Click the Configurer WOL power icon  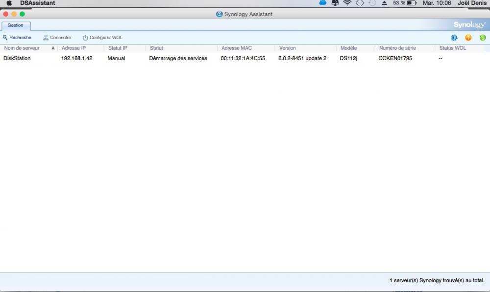(x=85, y=38)
